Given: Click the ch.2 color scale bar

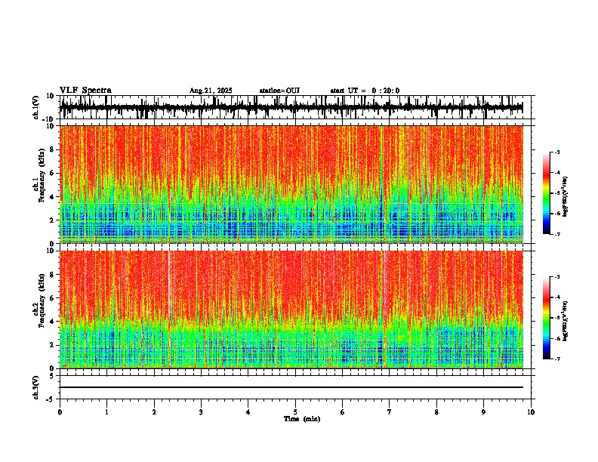Looking at the screenshot, I should tap(546, 318).
